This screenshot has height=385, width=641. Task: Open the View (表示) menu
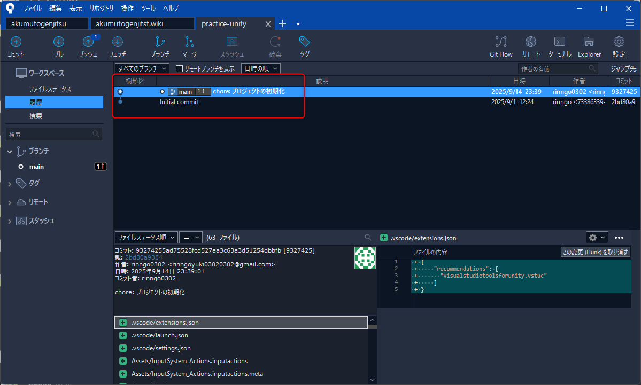(x=76, y=8)
